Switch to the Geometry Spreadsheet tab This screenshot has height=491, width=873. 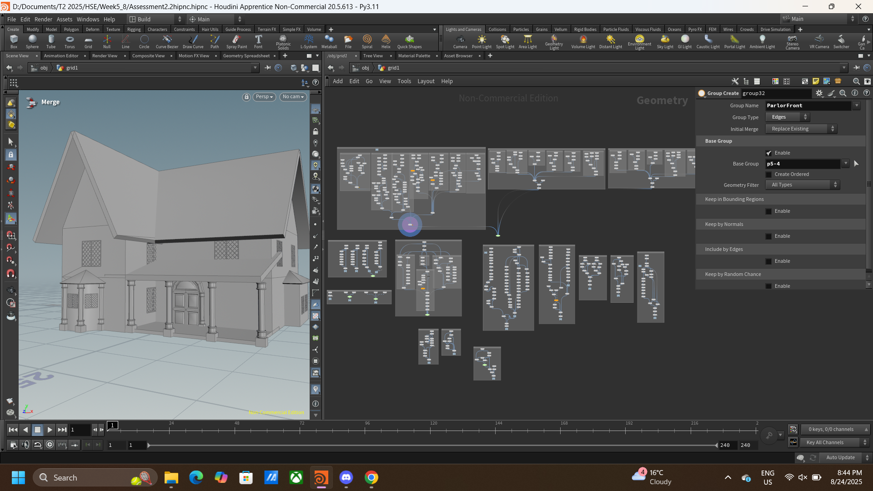246,56
